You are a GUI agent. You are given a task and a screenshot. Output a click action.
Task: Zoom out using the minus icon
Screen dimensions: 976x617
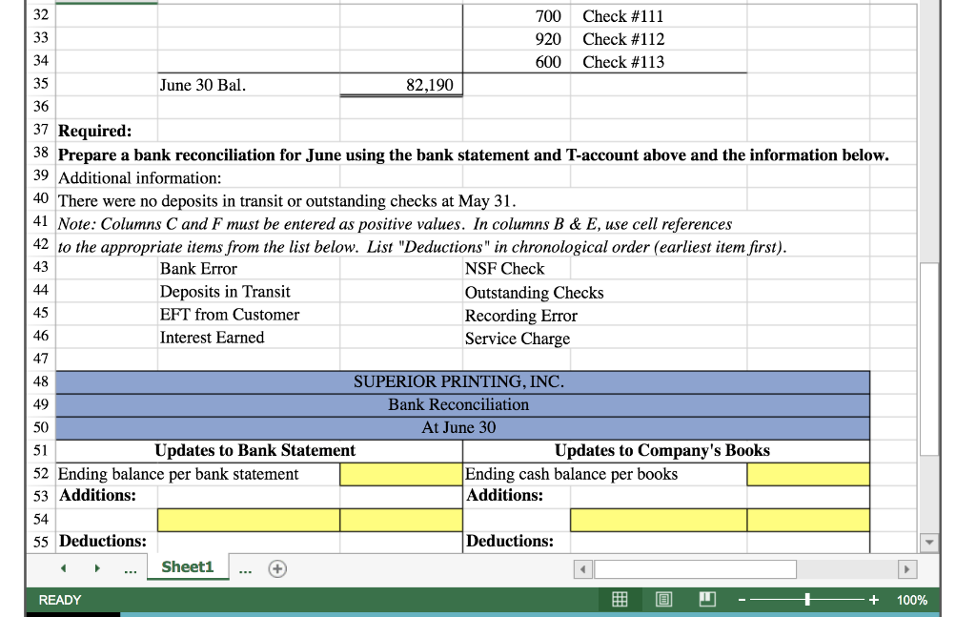tap(742, 599)
